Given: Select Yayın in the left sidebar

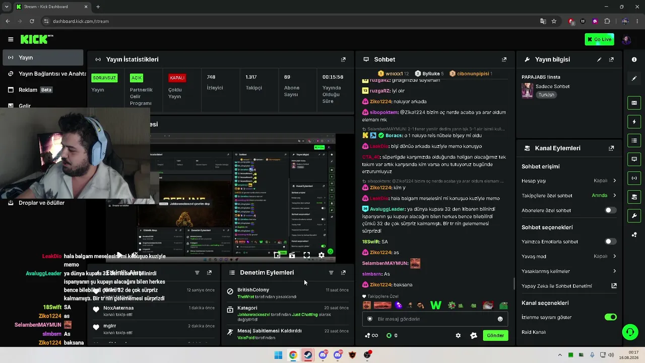Looking at the screenshot, I should 43,57.
